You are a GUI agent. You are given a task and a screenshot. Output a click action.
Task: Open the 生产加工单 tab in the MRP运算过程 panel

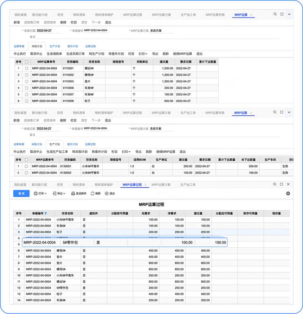(x=187, y=184)
